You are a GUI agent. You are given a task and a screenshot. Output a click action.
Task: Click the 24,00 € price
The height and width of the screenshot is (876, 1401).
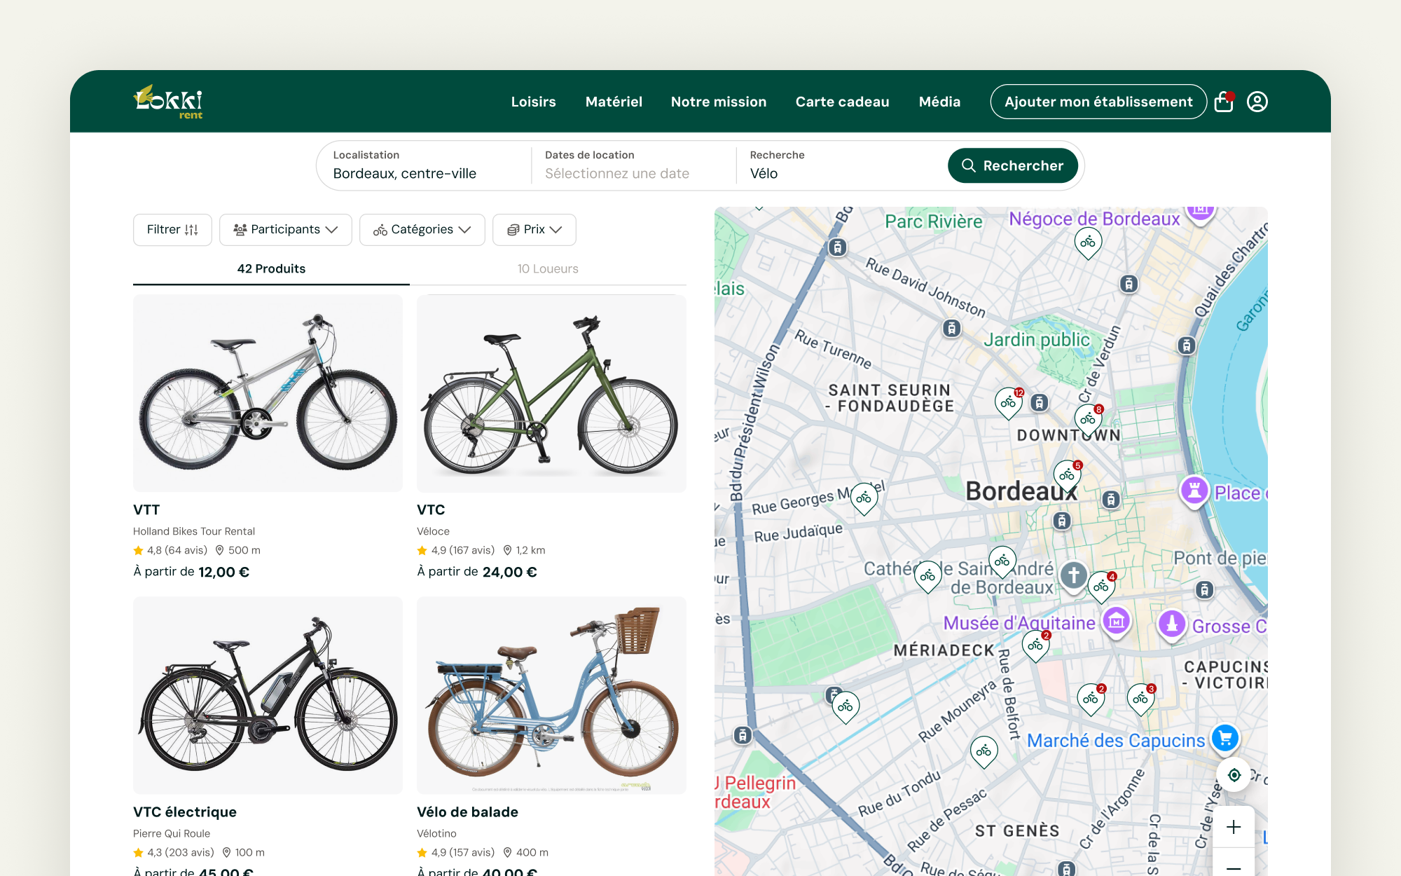[x=509, y=572]
